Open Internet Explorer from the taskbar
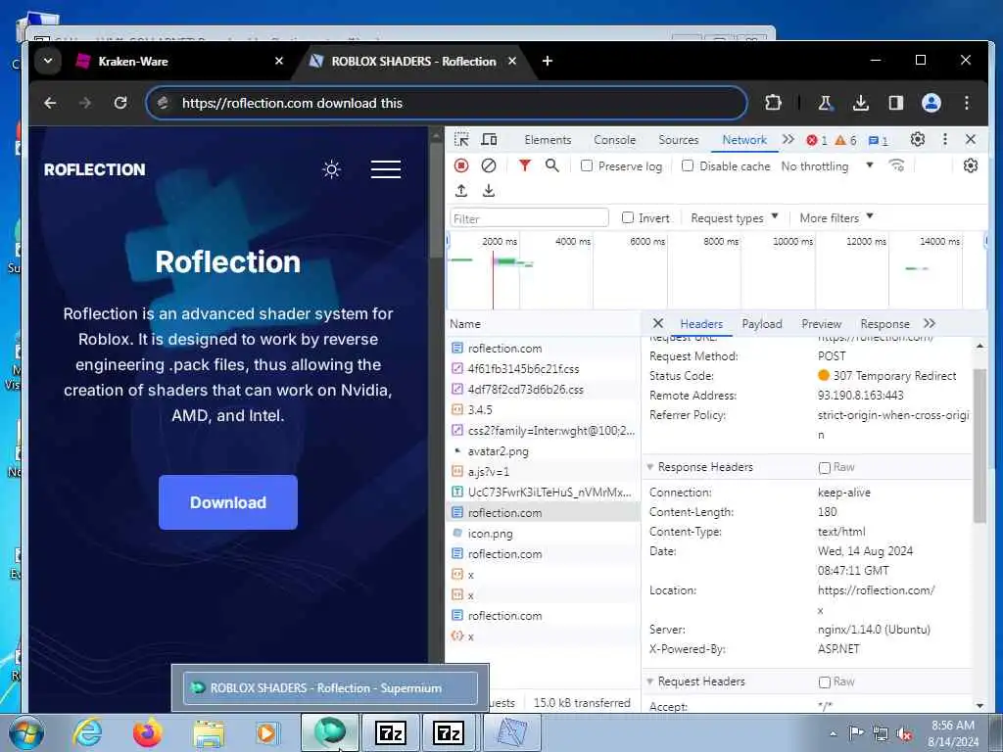Viewport: 1003px width, 752px height. point(87,732)
